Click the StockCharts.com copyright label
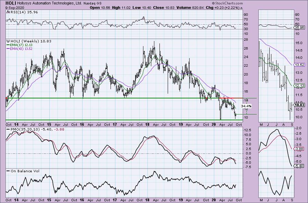 point(227,3)
